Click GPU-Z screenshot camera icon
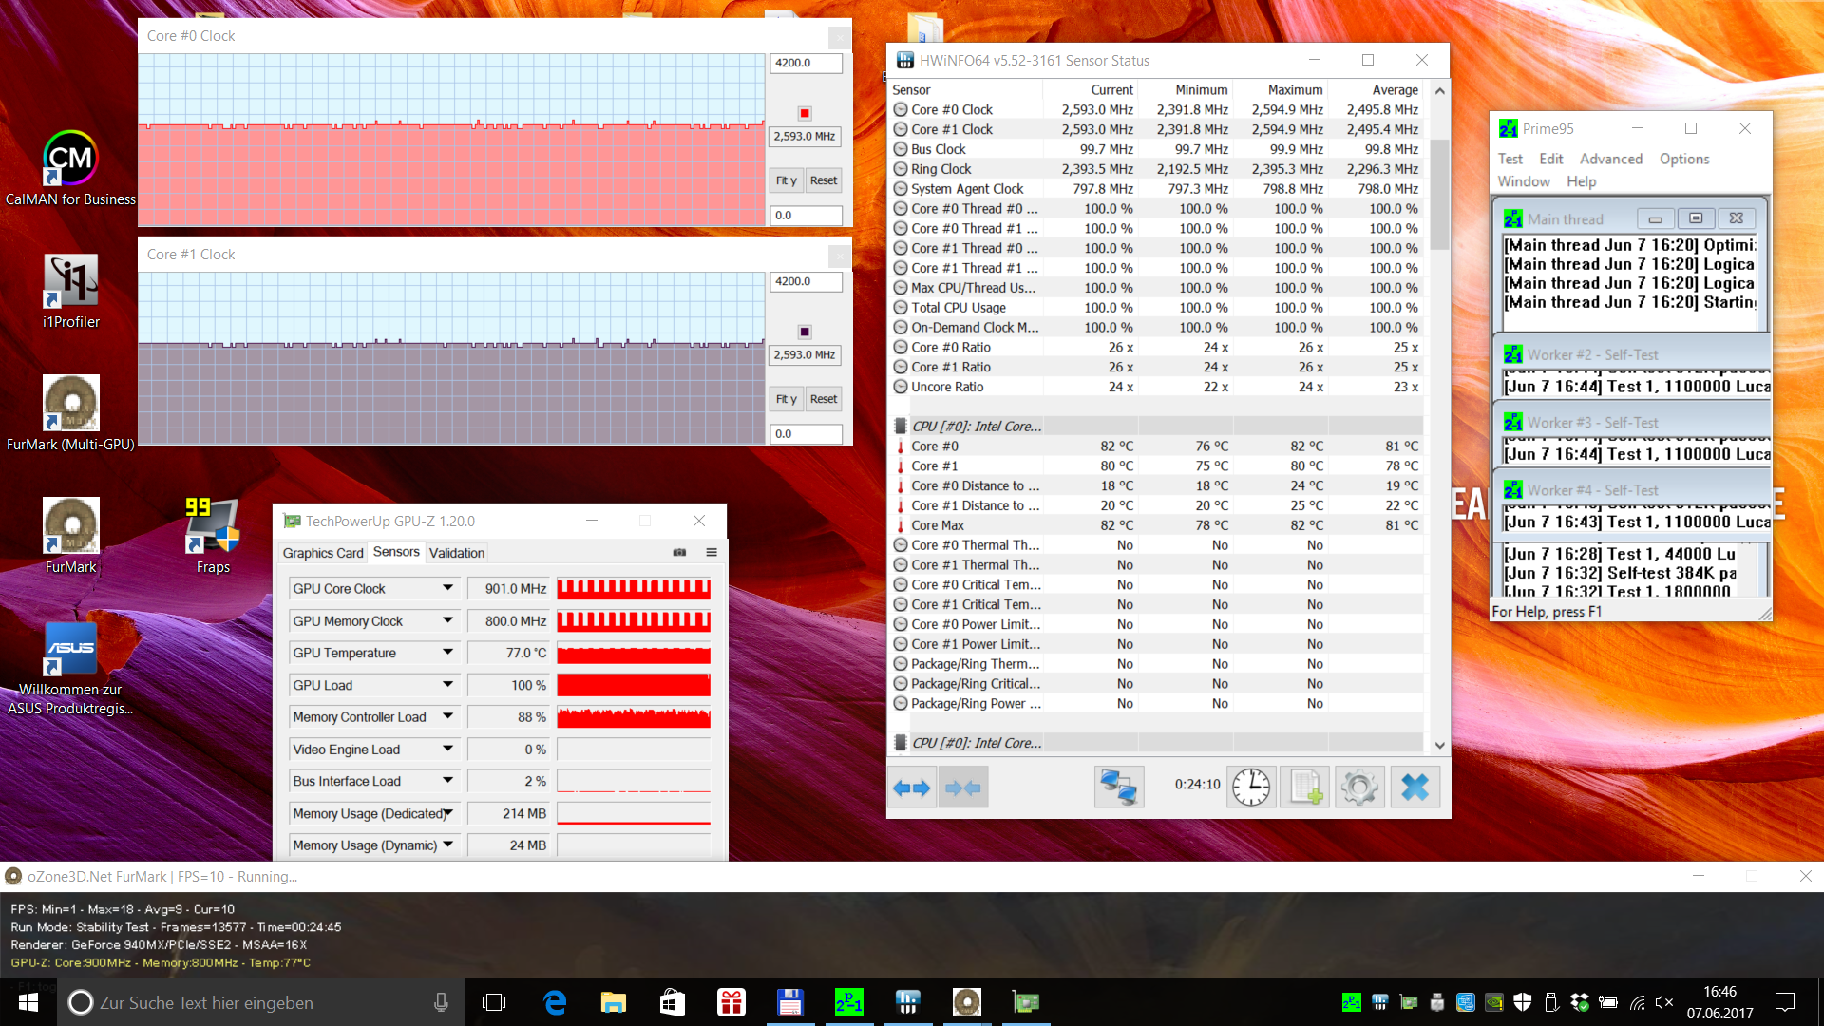Viewport: 1824px width, 1026px height. click(x=679, y=552)
